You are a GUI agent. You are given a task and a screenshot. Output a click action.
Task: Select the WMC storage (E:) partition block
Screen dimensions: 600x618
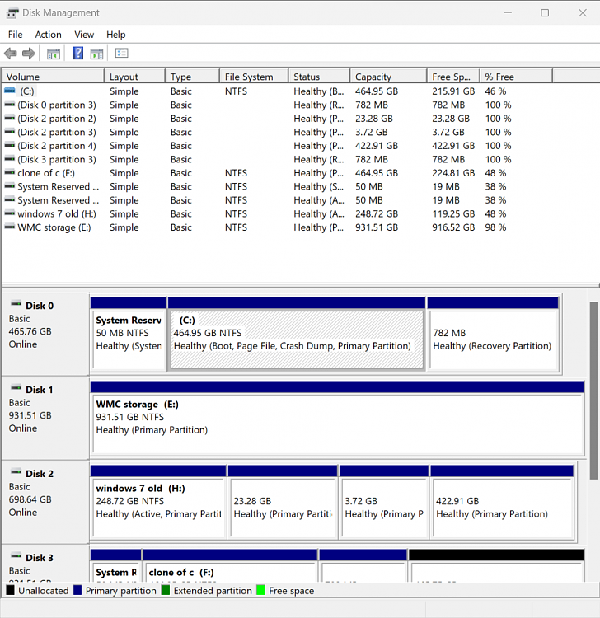337,418
